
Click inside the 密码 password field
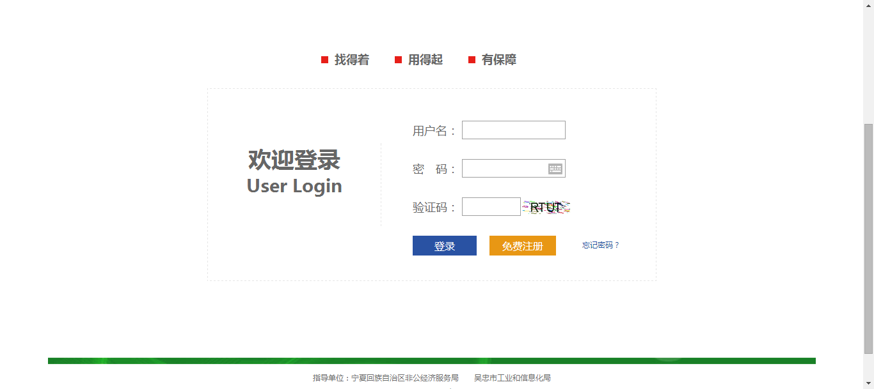504,169
